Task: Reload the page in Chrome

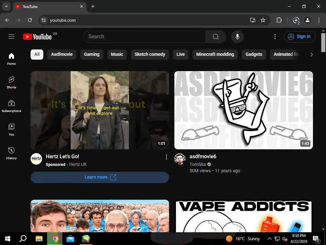Action: [x=30, y=20]
